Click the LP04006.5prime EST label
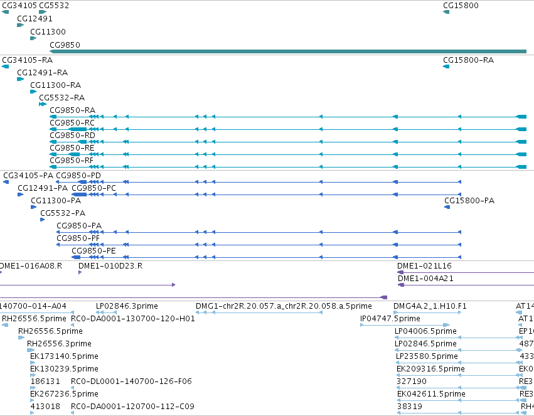The width and height of the screenshot is (534, 416). coord(425,331)
